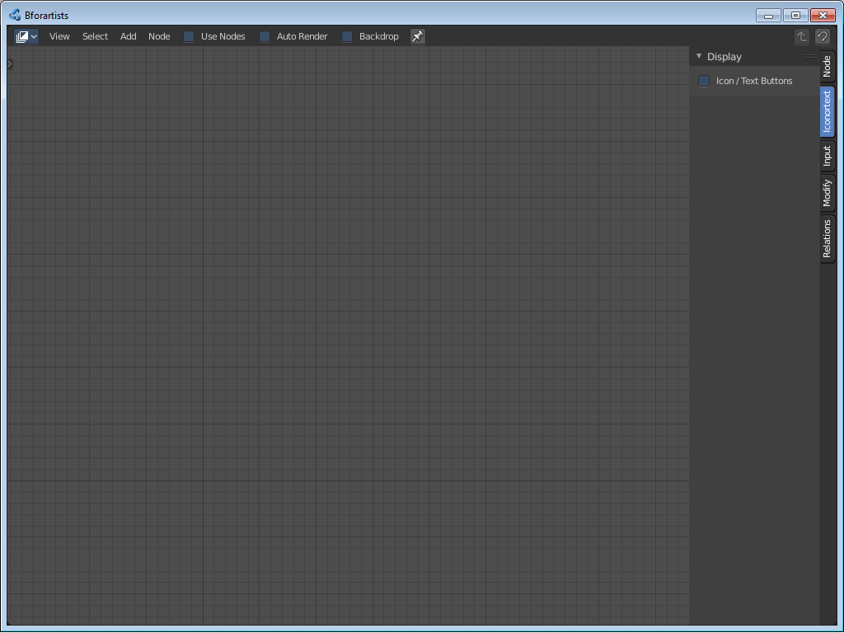The width and height of the screenshot is (844, 633).
Task: Click the pin node tree icon
Action: [418, 36]
